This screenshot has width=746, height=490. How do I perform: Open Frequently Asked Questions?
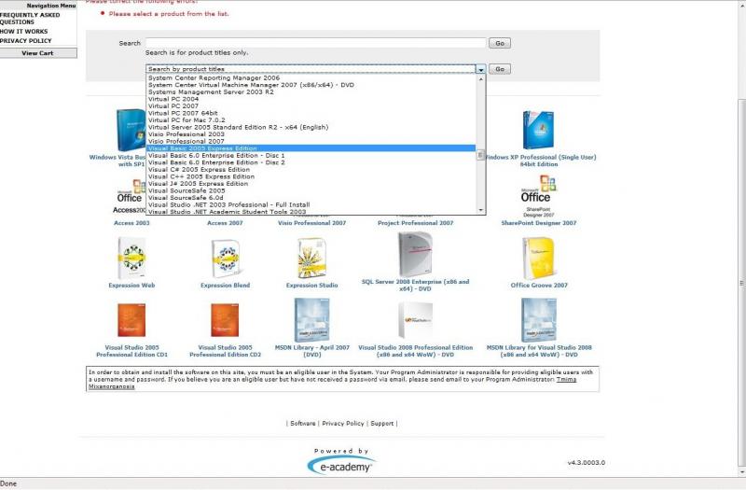[30, 18]
